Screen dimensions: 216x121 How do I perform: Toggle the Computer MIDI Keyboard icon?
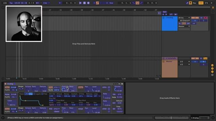click(190, 3)
